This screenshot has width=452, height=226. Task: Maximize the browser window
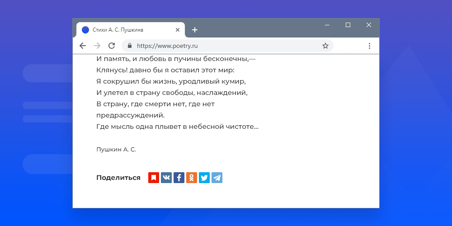(x=348, y=25)
